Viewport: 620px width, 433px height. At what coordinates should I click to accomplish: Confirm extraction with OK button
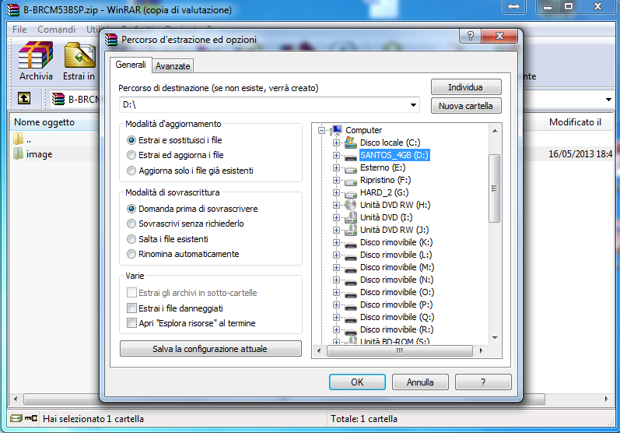pyautogui.click(x=357, y=382)
